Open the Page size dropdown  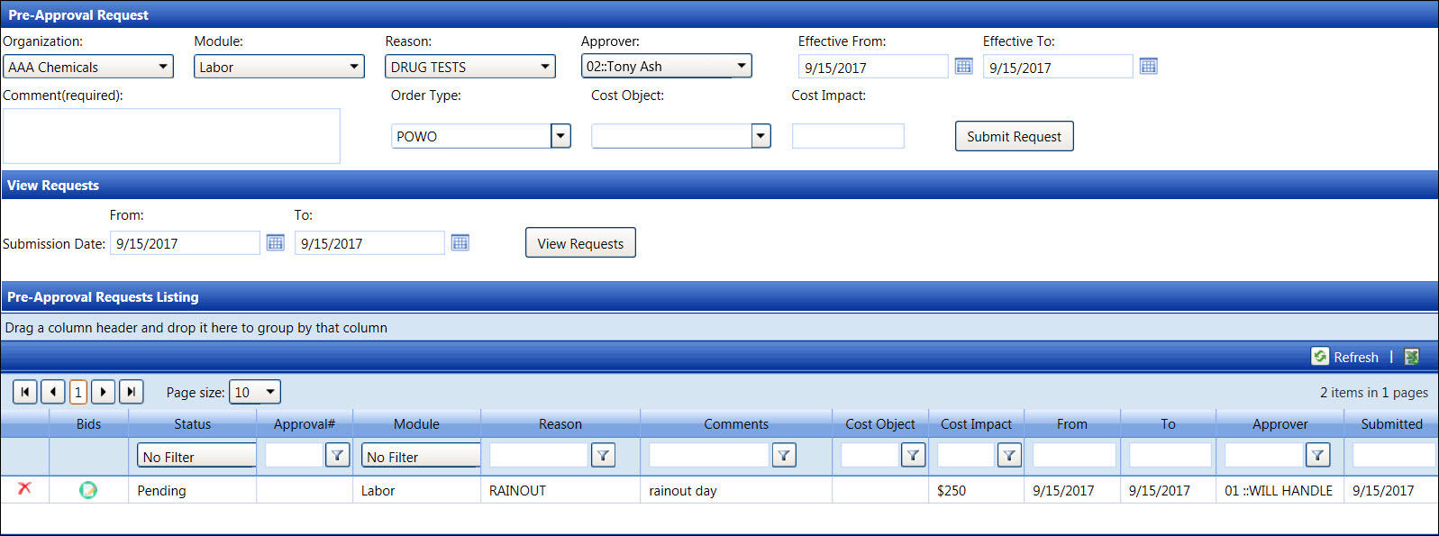coord(270,392)
